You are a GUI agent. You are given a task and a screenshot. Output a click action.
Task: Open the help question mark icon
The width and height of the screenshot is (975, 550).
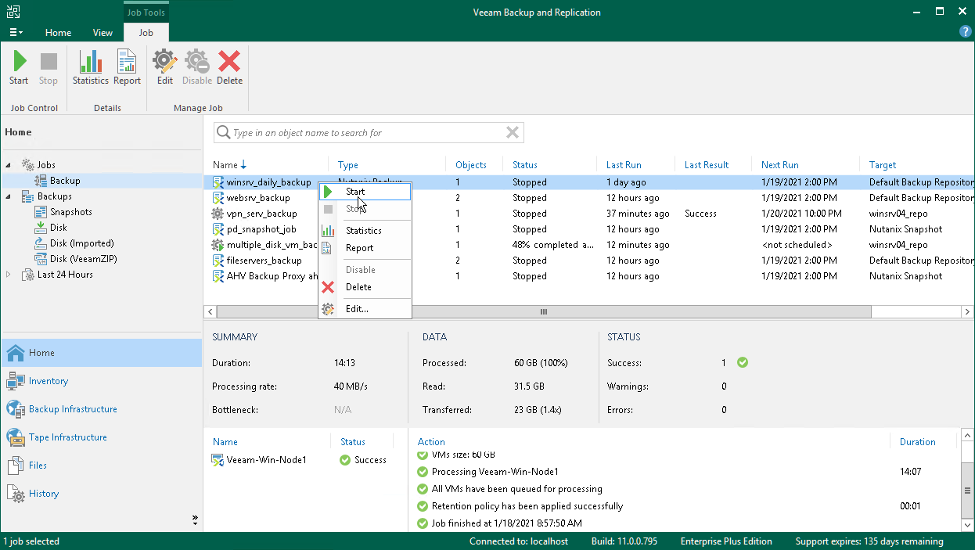[966, 31]
